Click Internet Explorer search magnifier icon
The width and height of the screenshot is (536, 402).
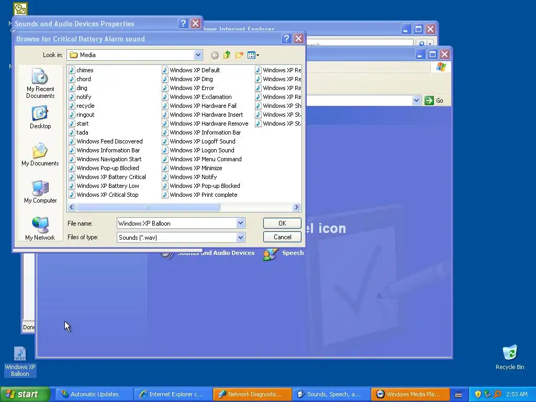(x=421, y=44)
